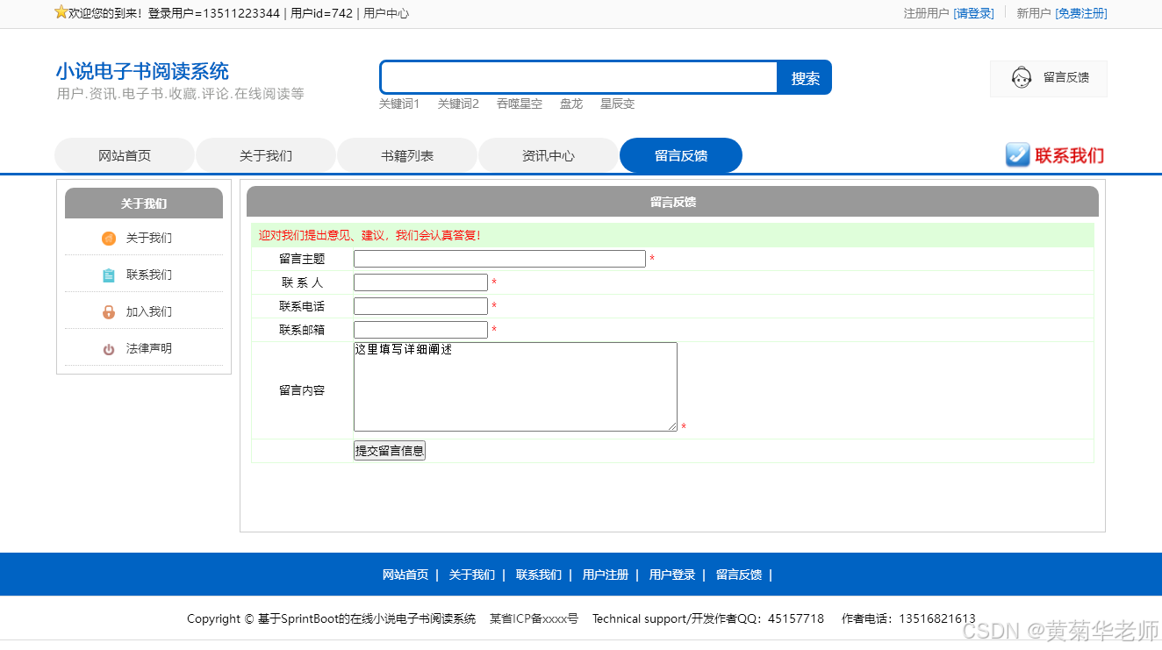Click the 星辰变 search keyword
Screen dimensions: 1162x650
point(617,104)
